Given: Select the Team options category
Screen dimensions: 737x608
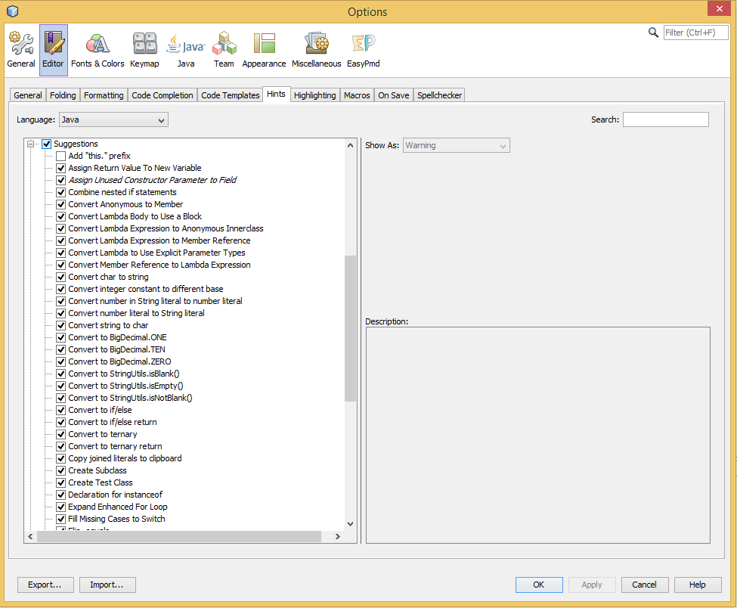Looking at the screenshot, I should point(224,50).
